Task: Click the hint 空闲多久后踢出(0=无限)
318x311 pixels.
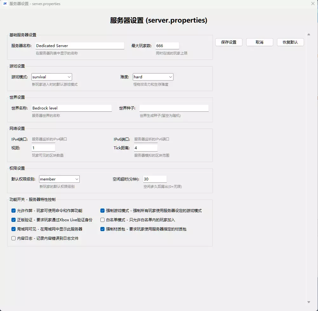Action: tap(163, 187)
